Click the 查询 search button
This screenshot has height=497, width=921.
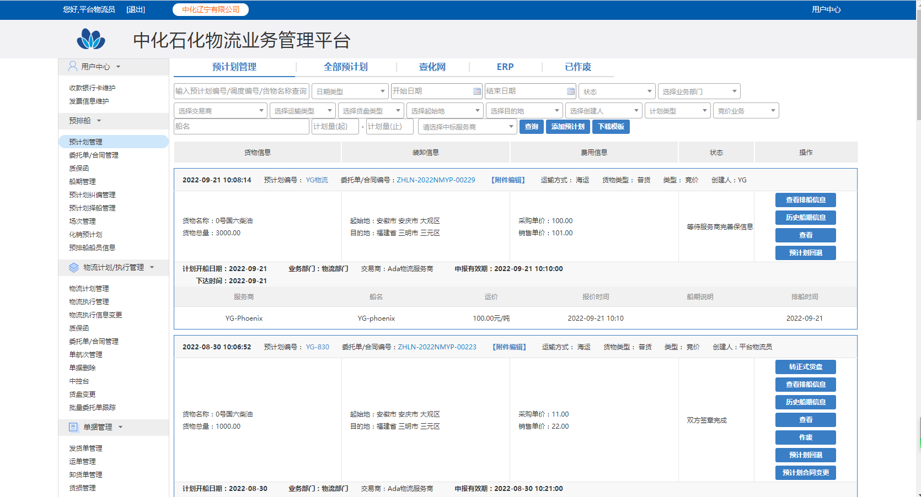coord(532,127)
